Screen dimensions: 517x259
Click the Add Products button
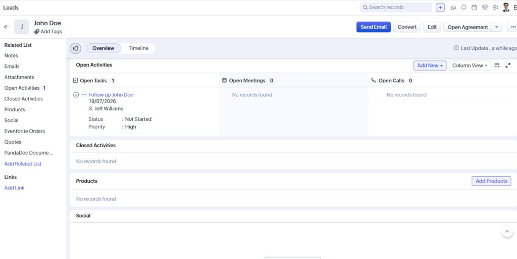(x=491, y=181)
